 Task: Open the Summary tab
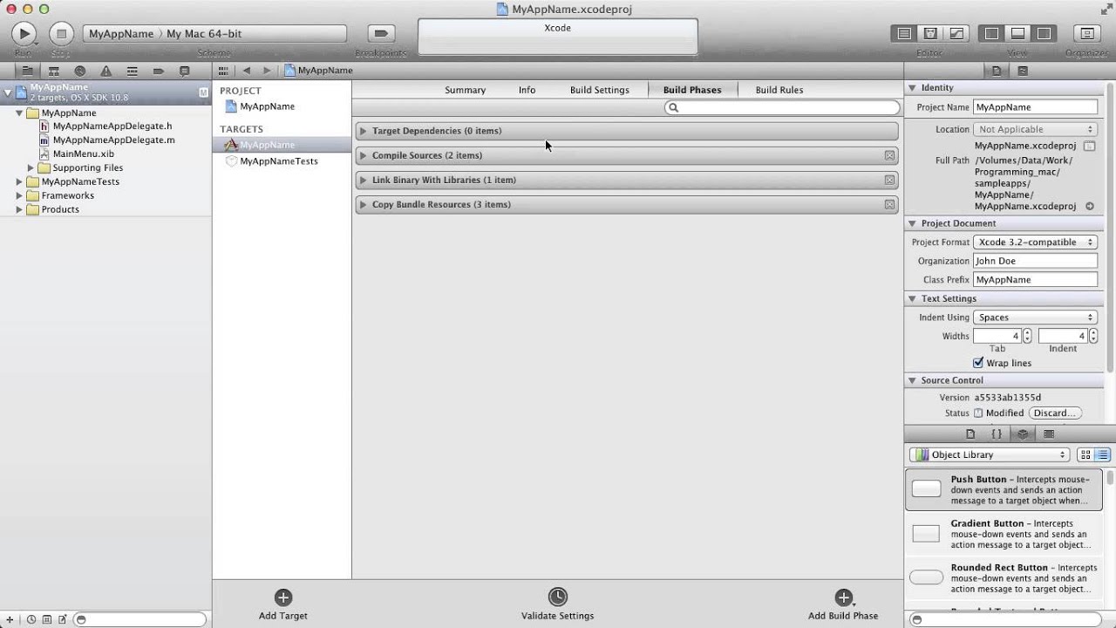(x=465, y=90)
